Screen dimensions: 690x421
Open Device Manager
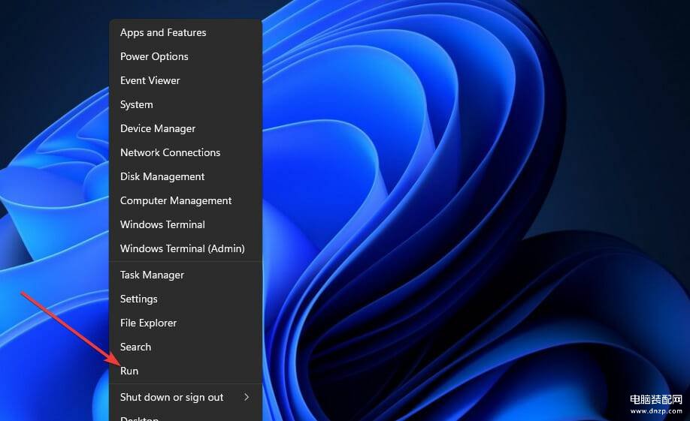point(185,128)
